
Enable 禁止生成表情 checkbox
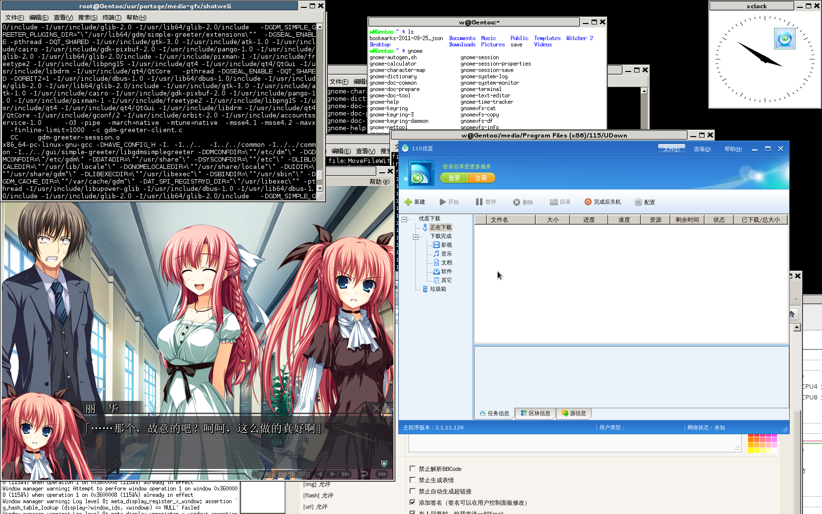coord(412,480)
